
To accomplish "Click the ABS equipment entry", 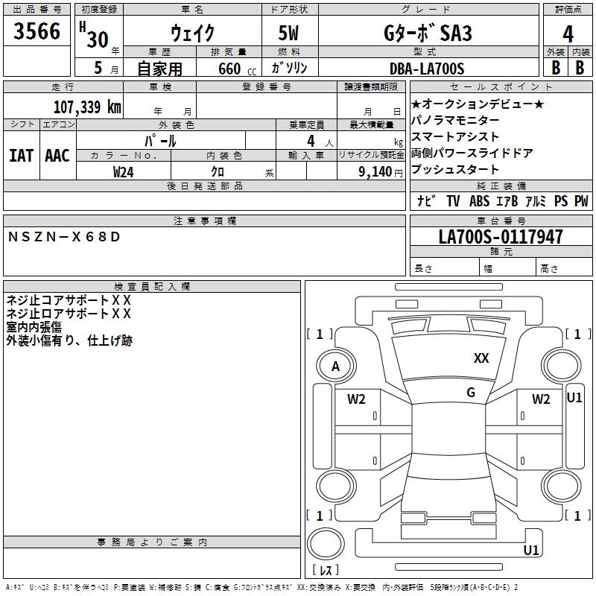I will coord(479,200).
